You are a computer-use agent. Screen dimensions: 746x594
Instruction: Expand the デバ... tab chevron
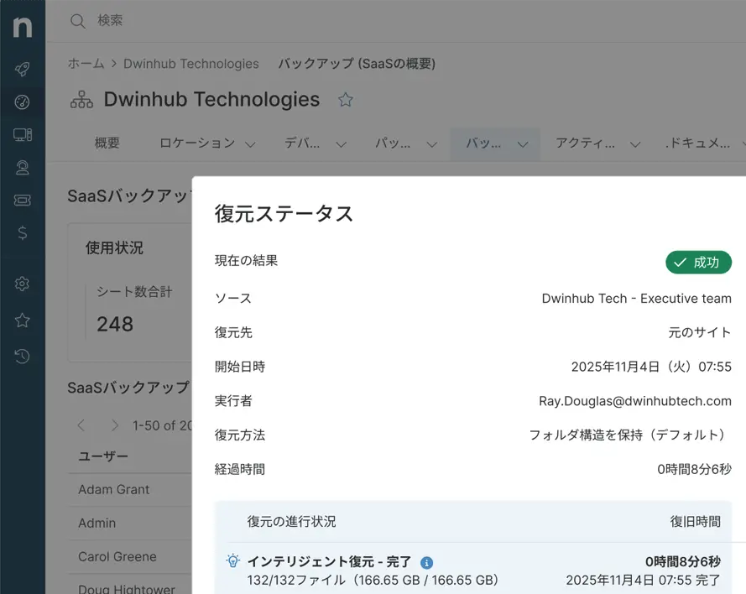341,144
